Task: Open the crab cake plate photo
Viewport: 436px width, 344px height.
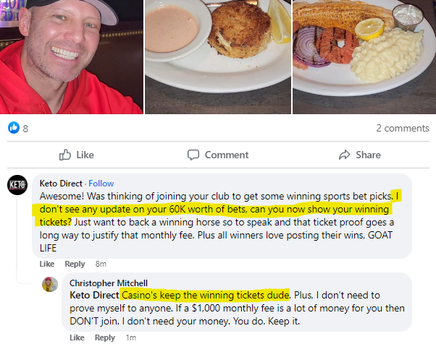Action: [x=218, y=57]
